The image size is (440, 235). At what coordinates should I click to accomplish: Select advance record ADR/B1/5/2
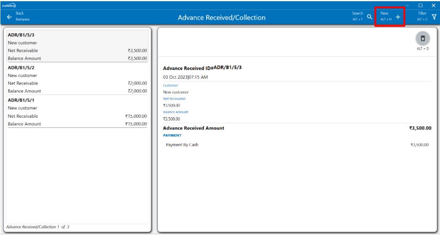click(x=21, y=68)
